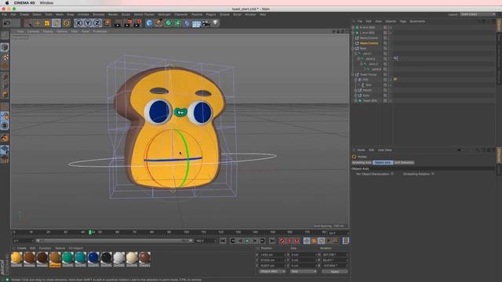Click the Render to Picture Viewer icon
Viewport: 502px width, 282px height.
tap(128, 23)
